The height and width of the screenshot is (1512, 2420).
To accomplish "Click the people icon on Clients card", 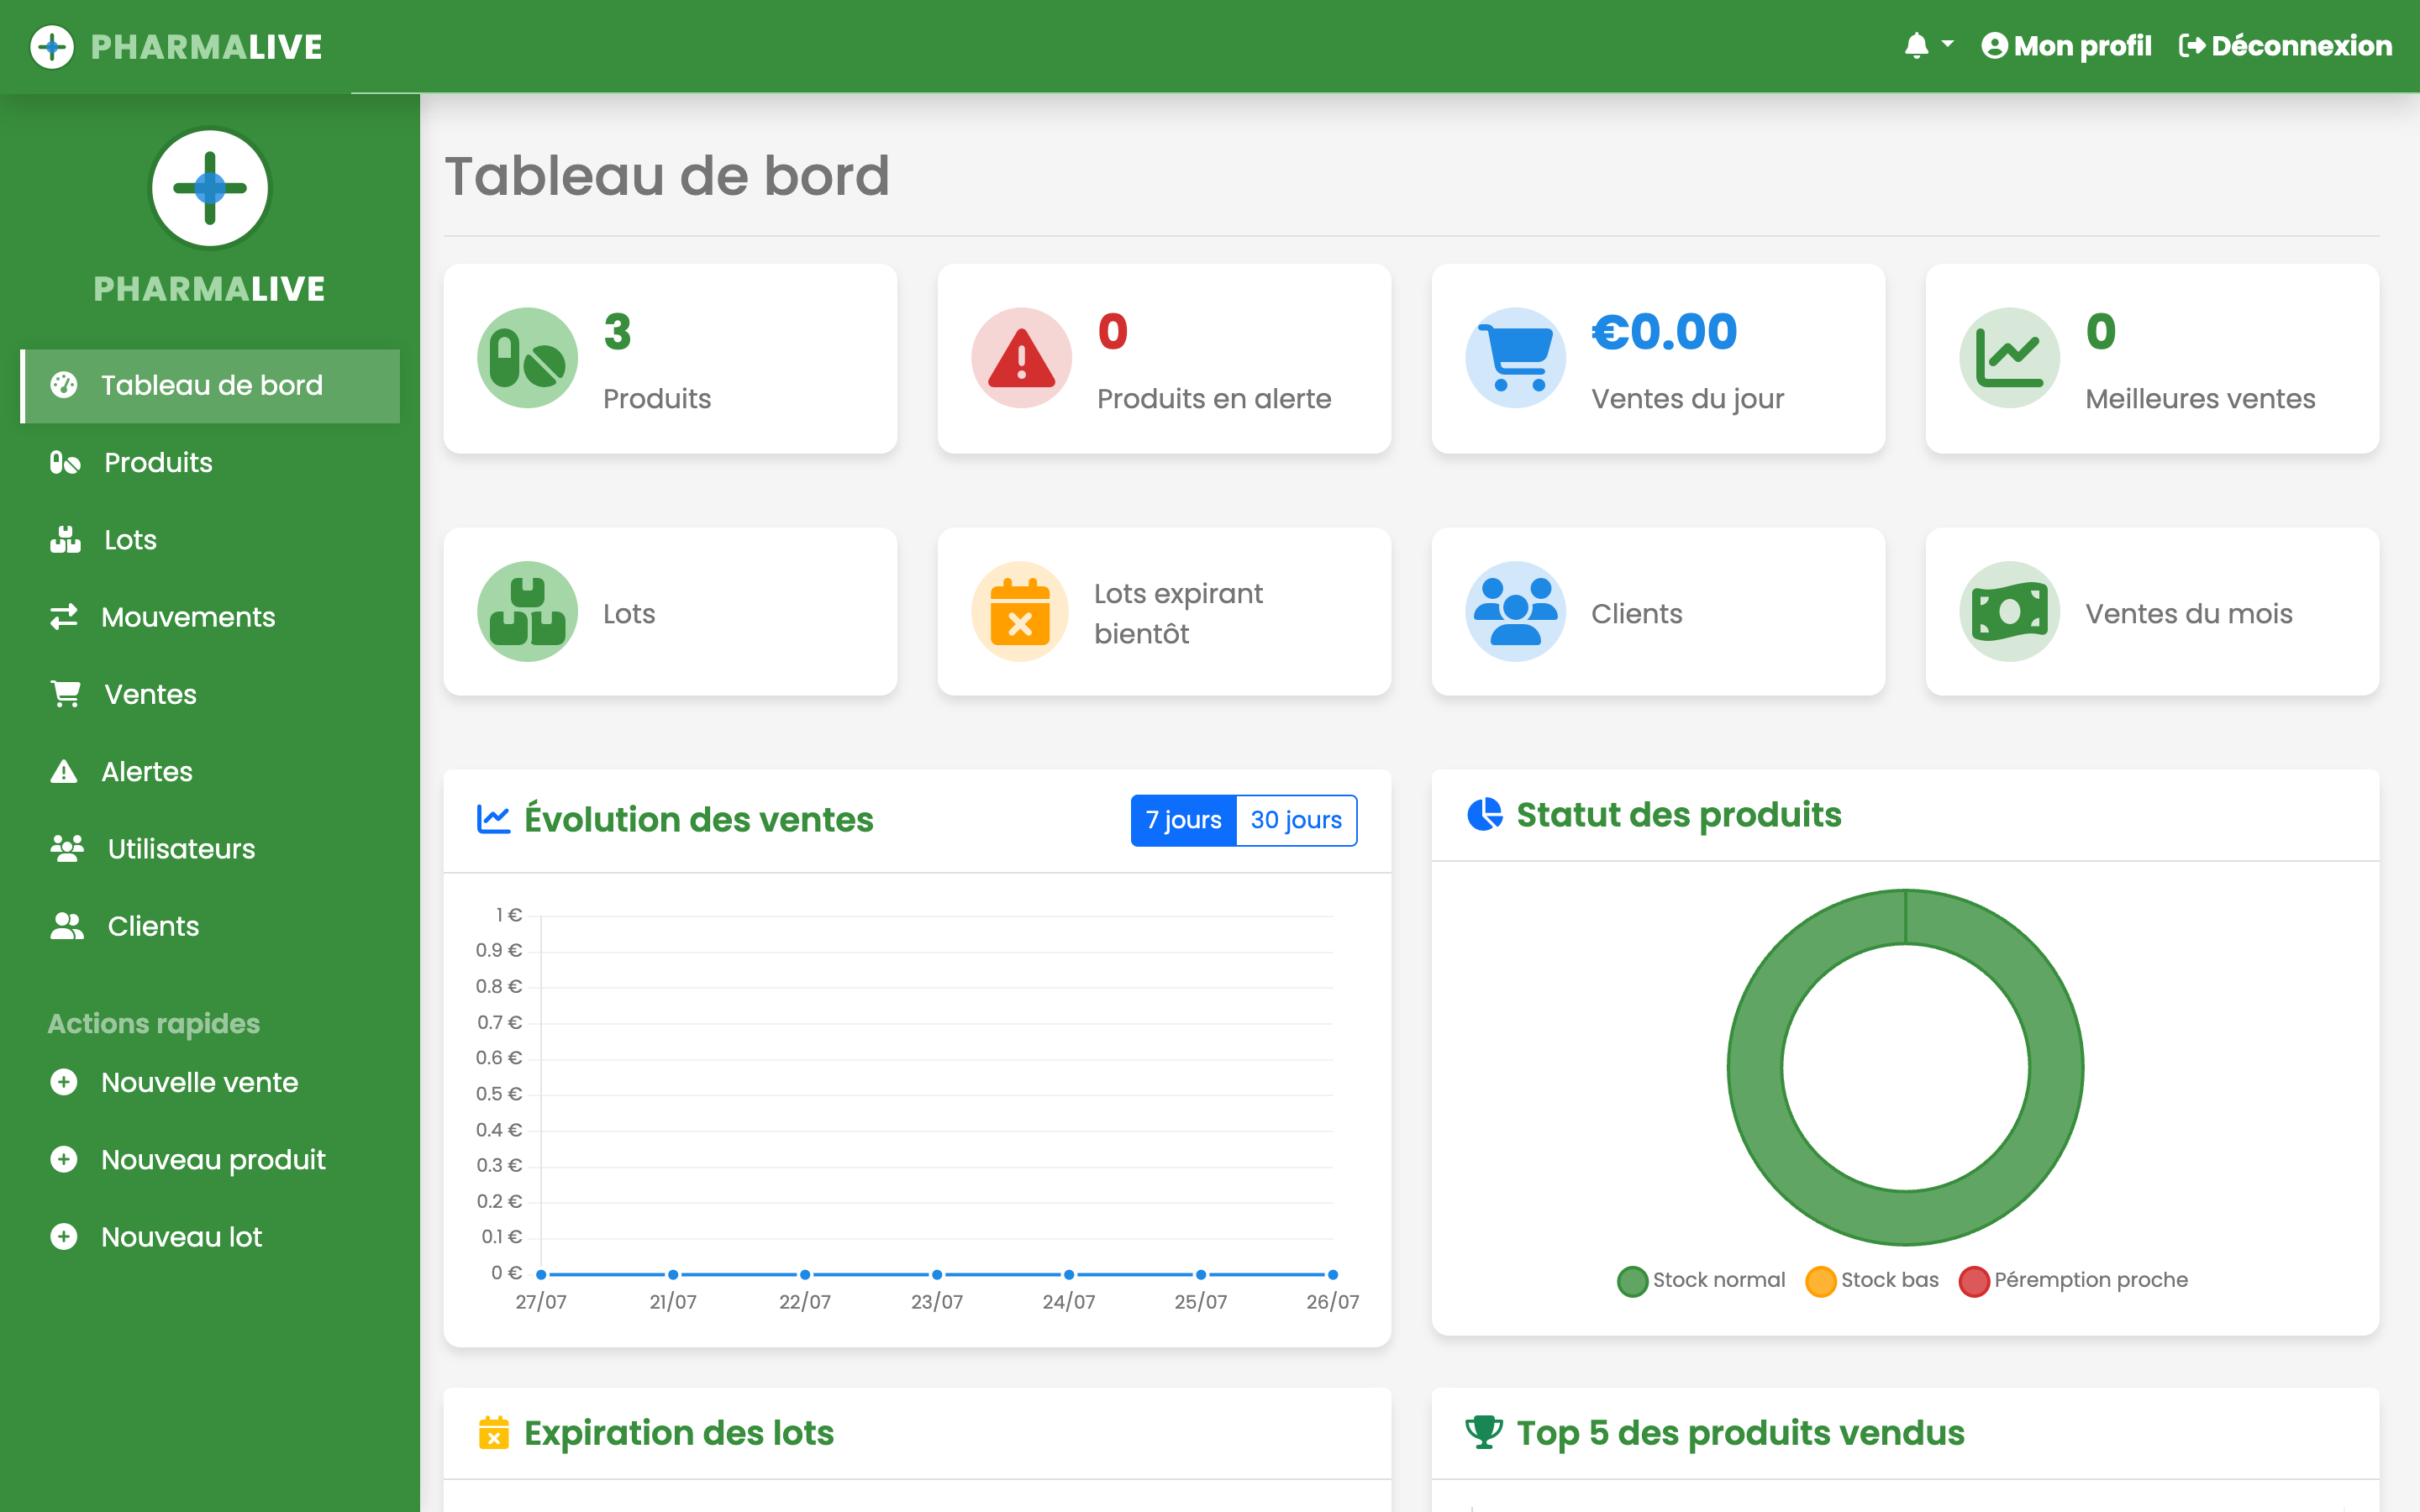I will pyautogui.click(x=1515, y=612).
